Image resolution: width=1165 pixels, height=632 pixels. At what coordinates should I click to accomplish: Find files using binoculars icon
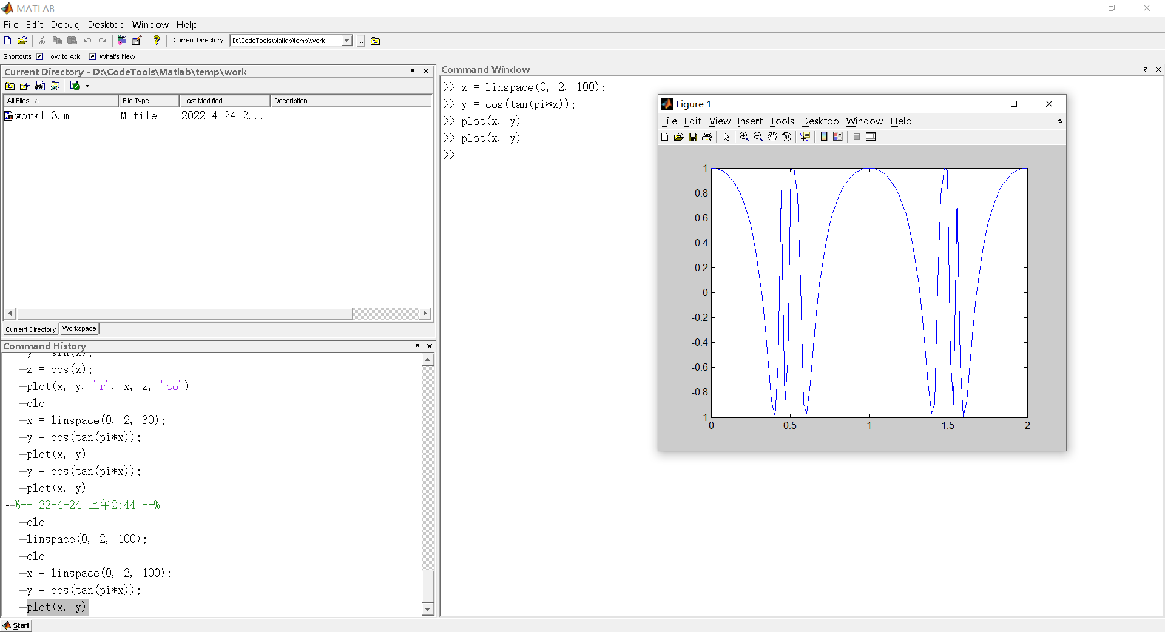pyautogui.click(x=40, y=86)
